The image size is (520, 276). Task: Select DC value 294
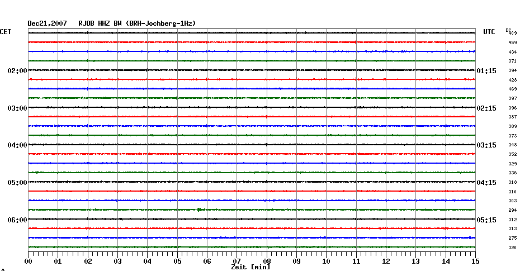tap(512, 211)
